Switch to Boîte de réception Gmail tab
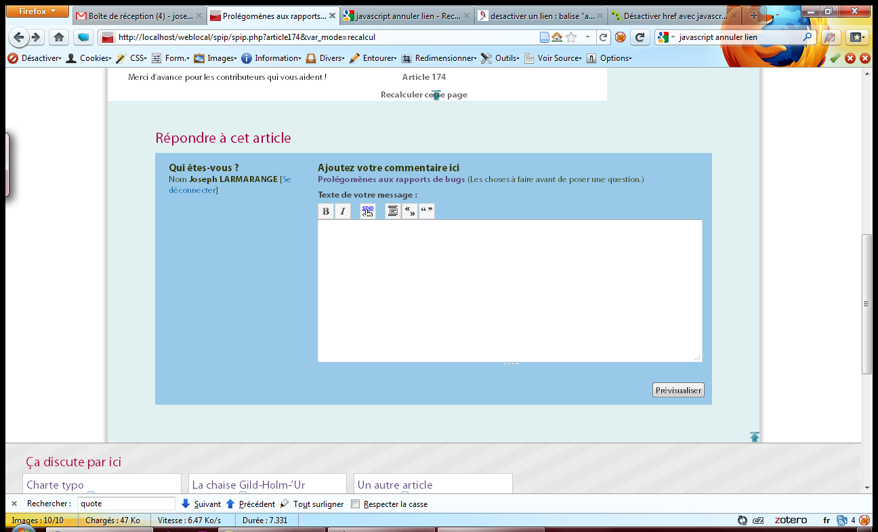 click(x=139, y=16)
